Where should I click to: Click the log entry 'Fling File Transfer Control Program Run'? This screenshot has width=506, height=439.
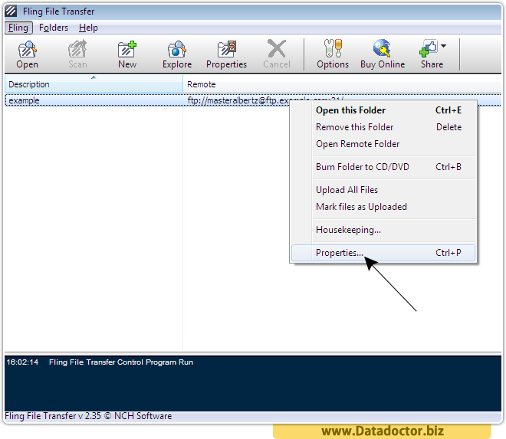(x=121, y=362)
